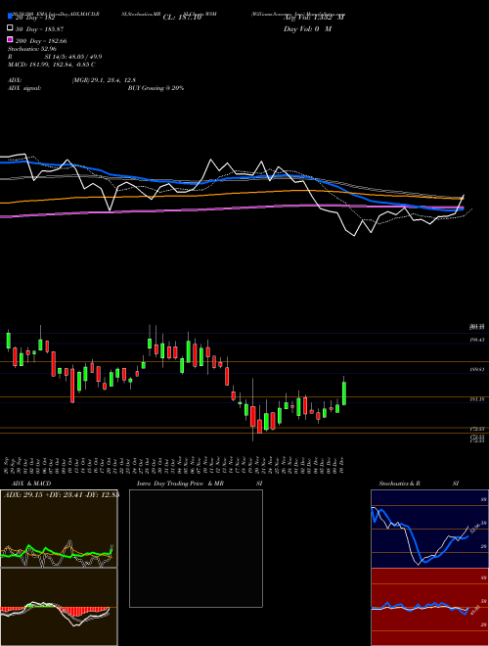
Task: Click the blue Stochastics chart panel
Action: (429, 529)
